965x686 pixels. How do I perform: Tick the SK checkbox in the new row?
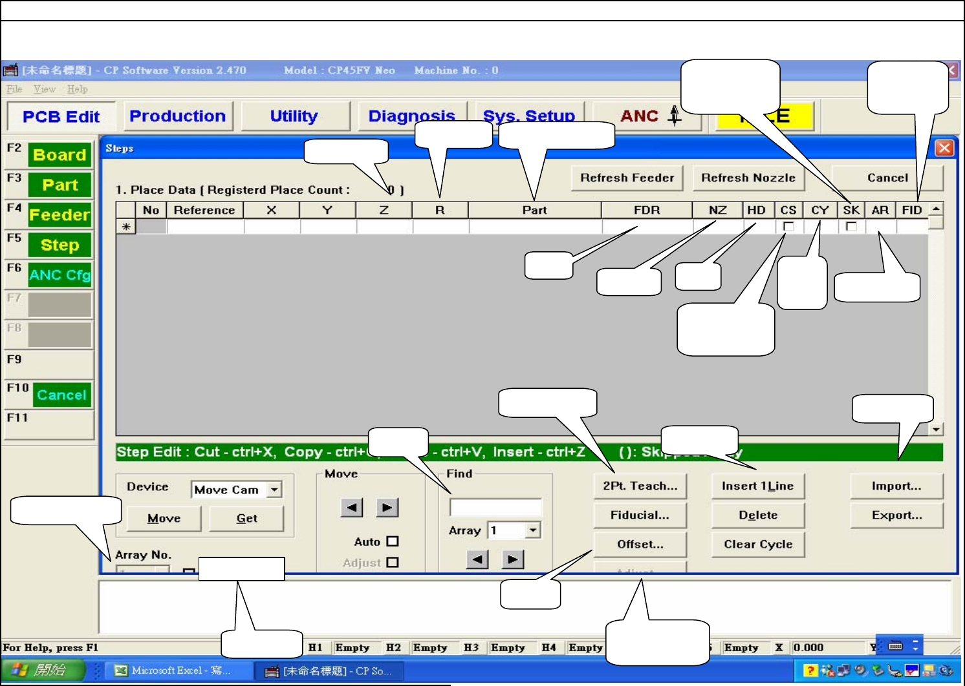[x=851, y=227]
